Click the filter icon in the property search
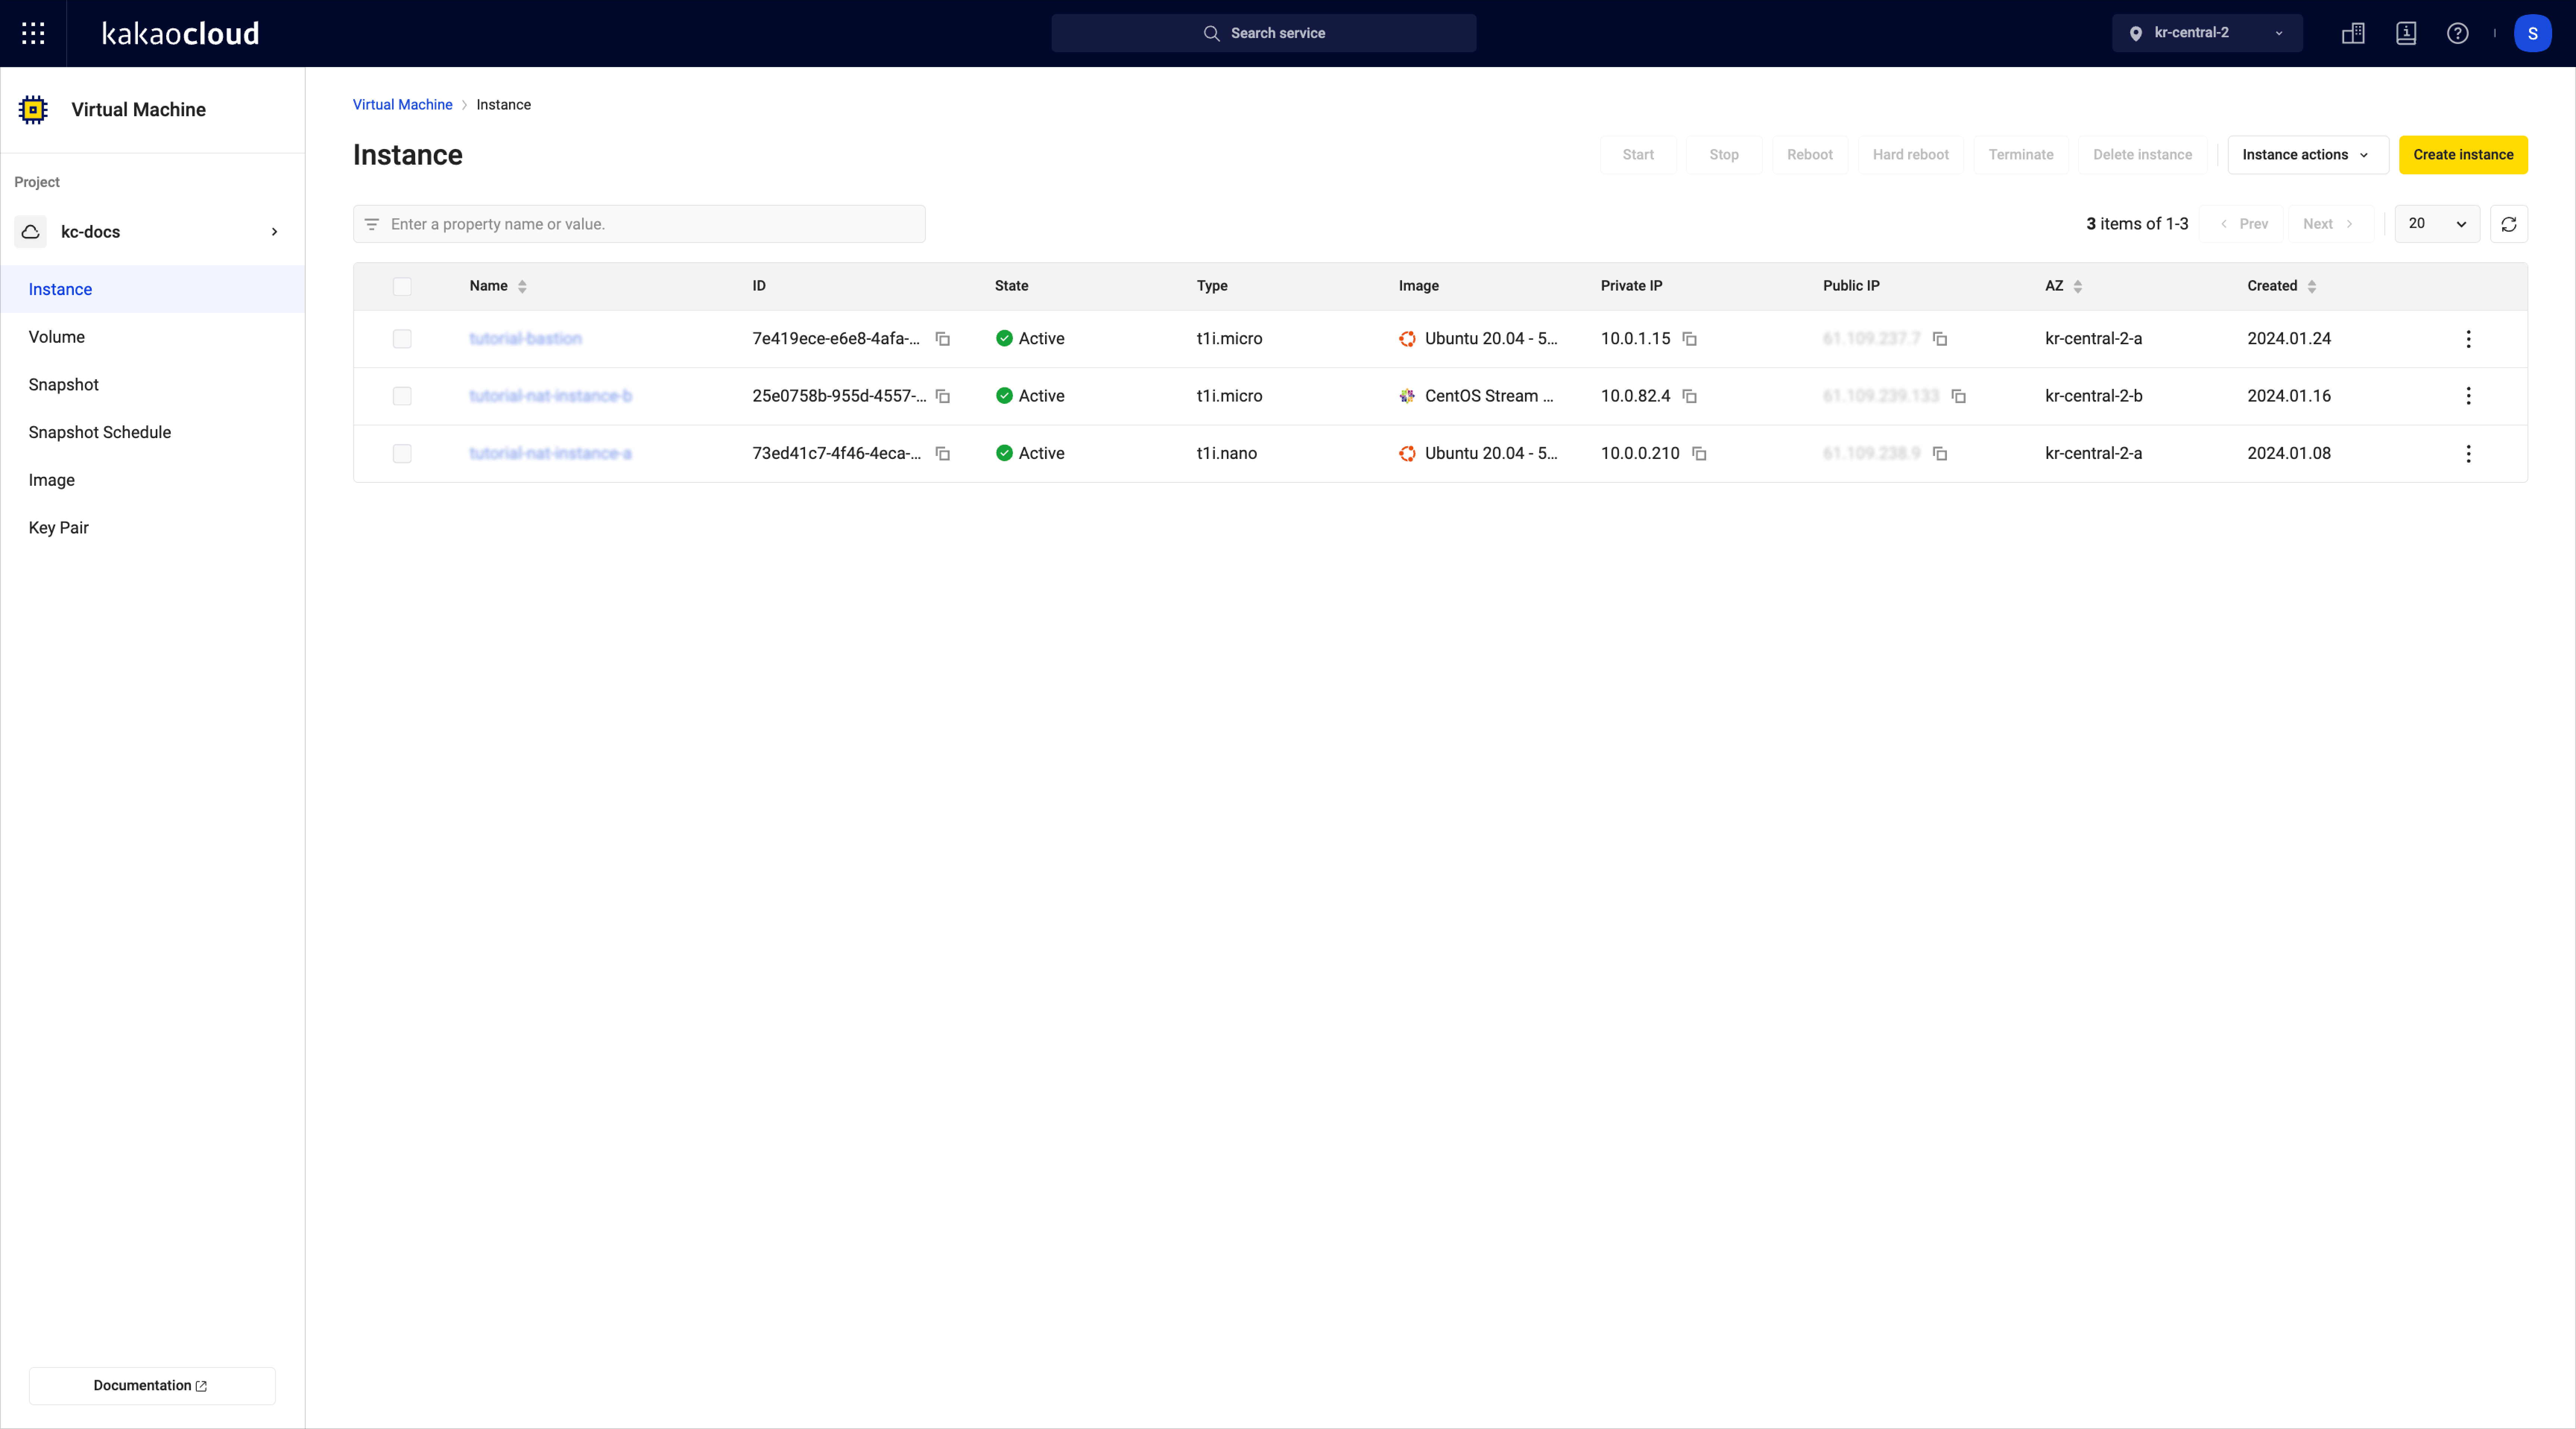 (372, 224)
